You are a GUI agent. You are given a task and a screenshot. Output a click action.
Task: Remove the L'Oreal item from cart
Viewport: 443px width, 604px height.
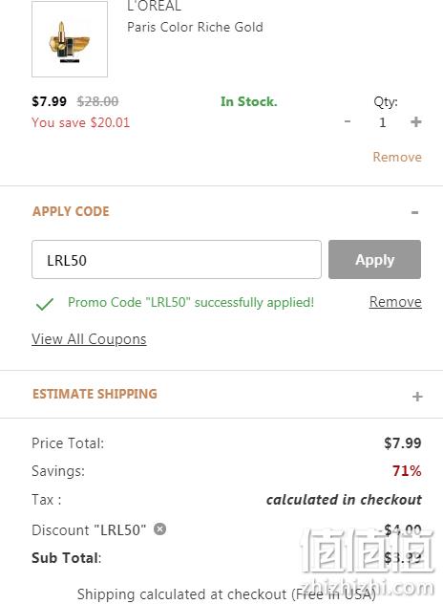(x=397, y=157)
